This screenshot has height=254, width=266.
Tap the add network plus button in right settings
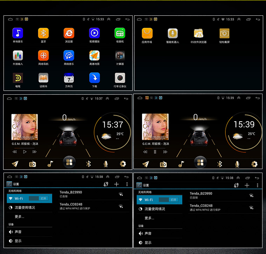coord(247,185)
